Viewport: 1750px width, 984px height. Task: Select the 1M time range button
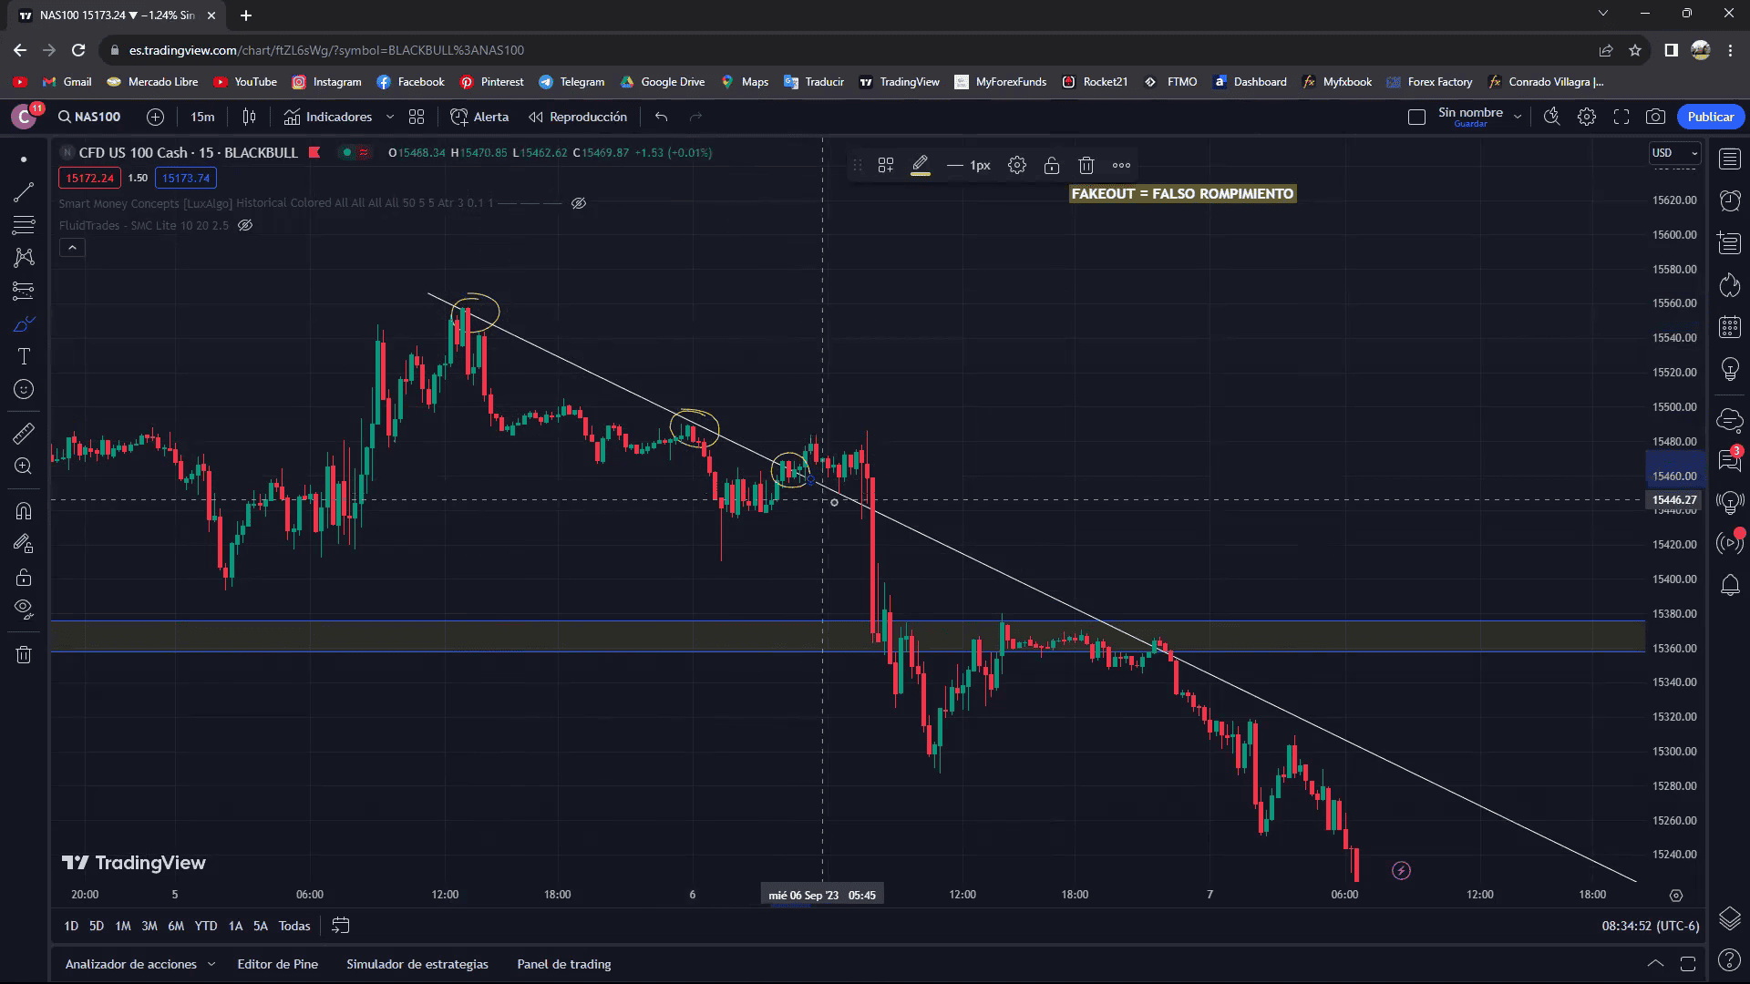122,926
